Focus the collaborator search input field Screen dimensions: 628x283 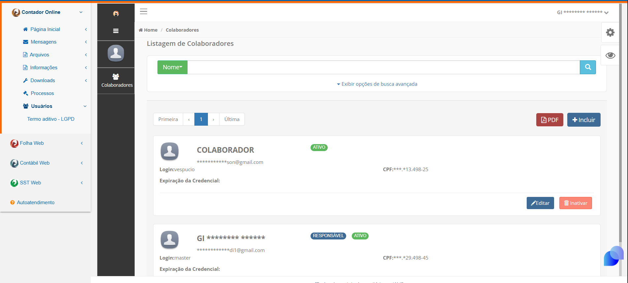(x=383, y=67)
